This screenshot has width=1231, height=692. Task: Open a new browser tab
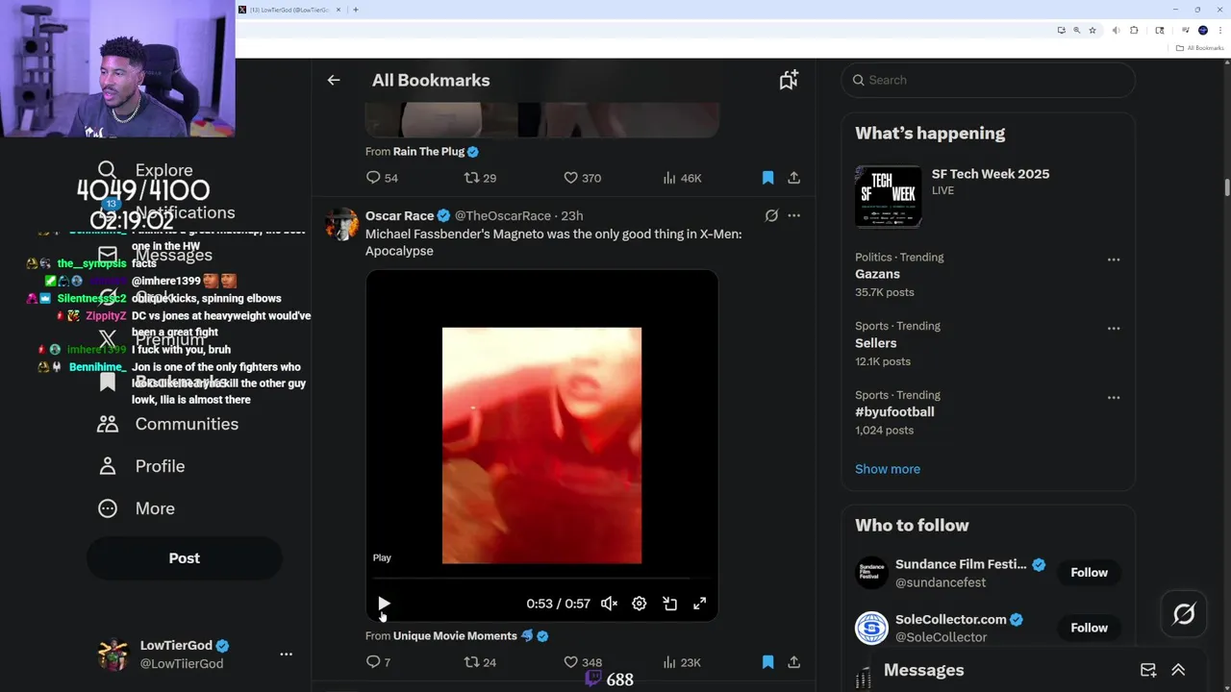click(x=356, y=10)
